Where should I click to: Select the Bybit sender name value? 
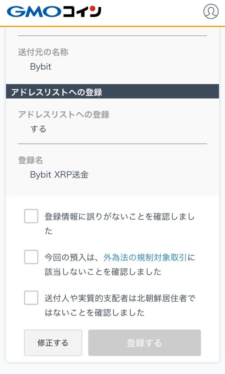tap(41, 67)
